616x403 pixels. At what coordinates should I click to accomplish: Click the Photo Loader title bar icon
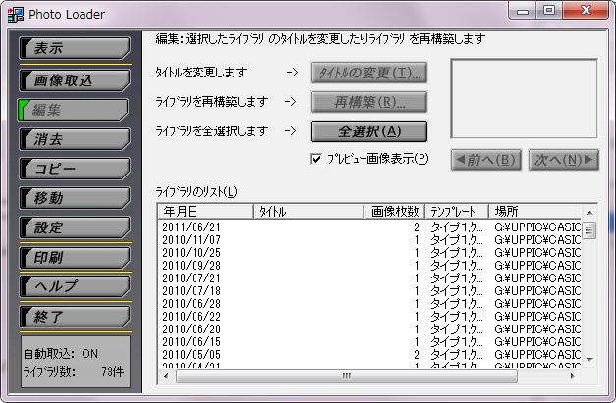click(15, 14)
